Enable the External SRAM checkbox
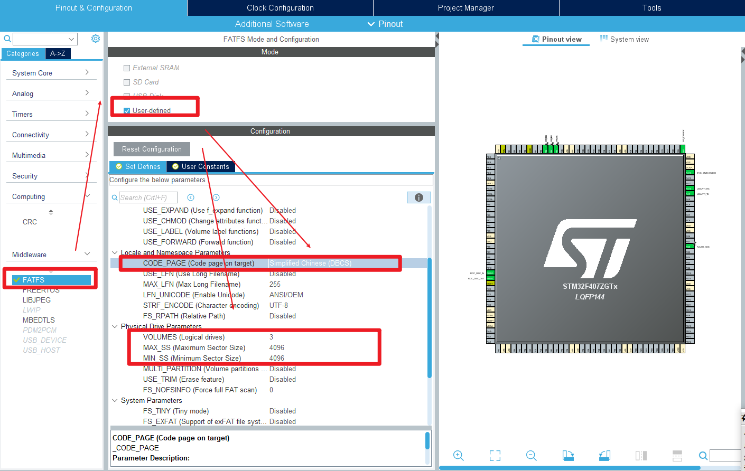This screenshot has width=745, height=471. (x=127, y=68)
